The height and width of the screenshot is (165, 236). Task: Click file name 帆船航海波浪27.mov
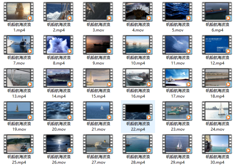pos(99,160)
